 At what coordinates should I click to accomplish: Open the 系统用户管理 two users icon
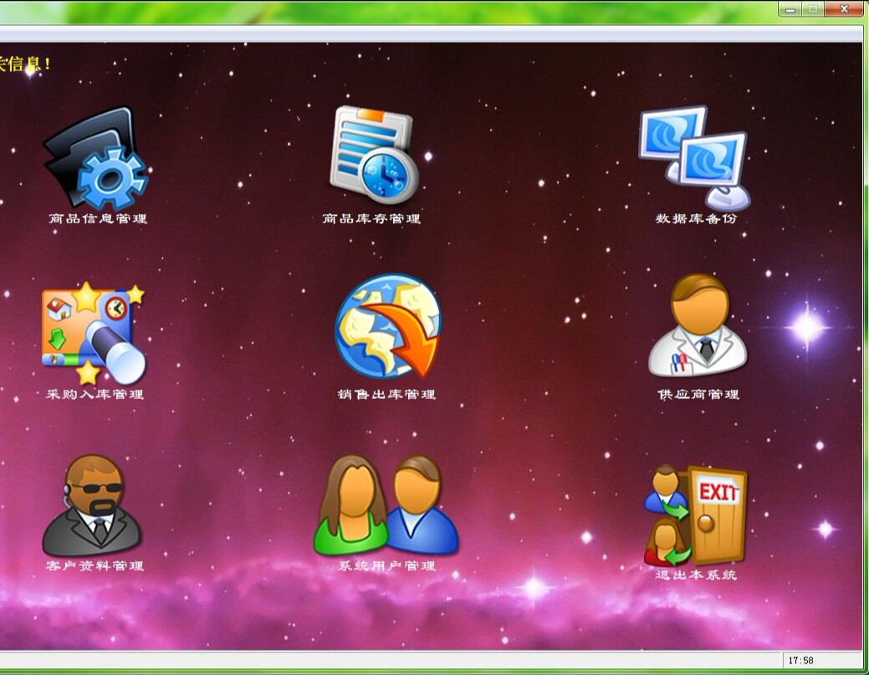[386, 505]
